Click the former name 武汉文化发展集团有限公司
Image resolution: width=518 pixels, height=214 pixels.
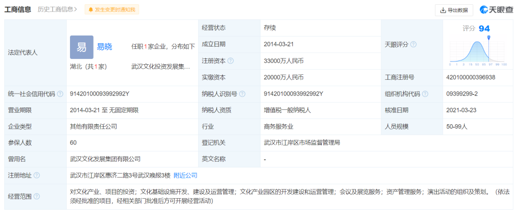(105, 159)
